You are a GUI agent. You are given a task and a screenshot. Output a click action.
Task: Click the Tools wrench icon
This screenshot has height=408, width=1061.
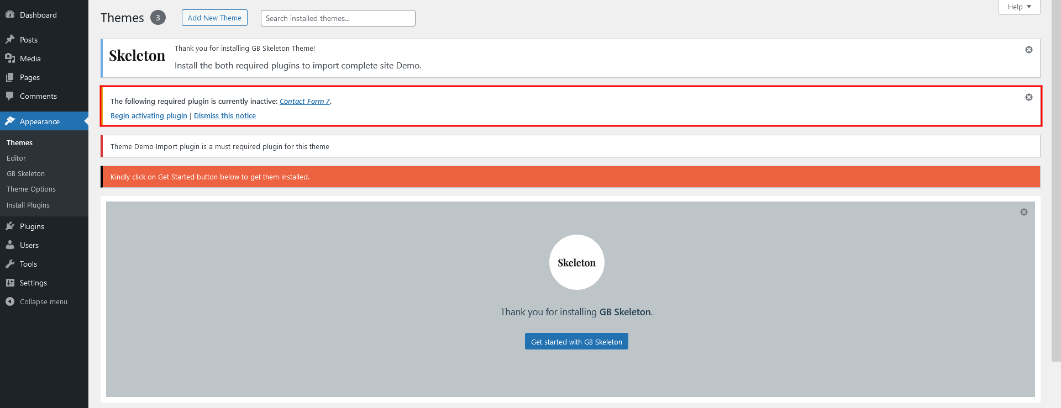click(x=10, y=264)
